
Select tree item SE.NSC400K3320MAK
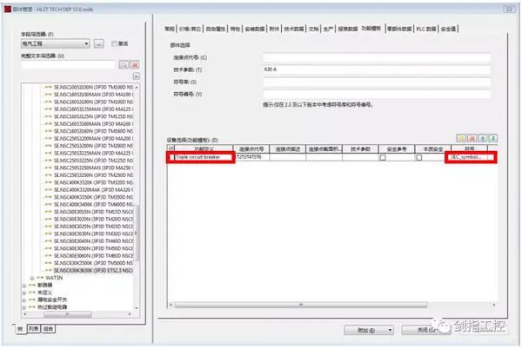93,190
